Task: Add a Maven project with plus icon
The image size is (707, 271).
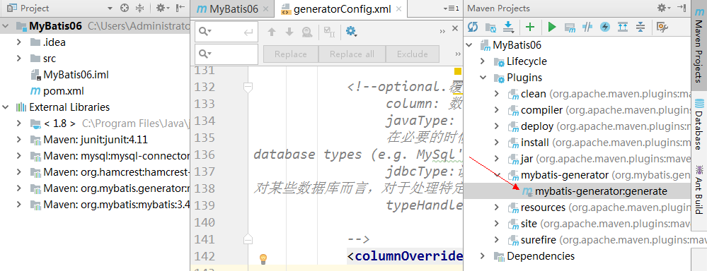Action: (530, 28)
